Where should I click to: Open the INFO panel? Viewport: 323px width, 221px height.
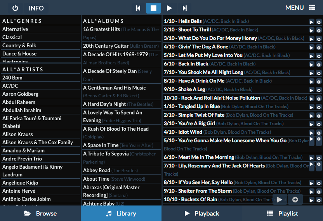tap(36, 8)
